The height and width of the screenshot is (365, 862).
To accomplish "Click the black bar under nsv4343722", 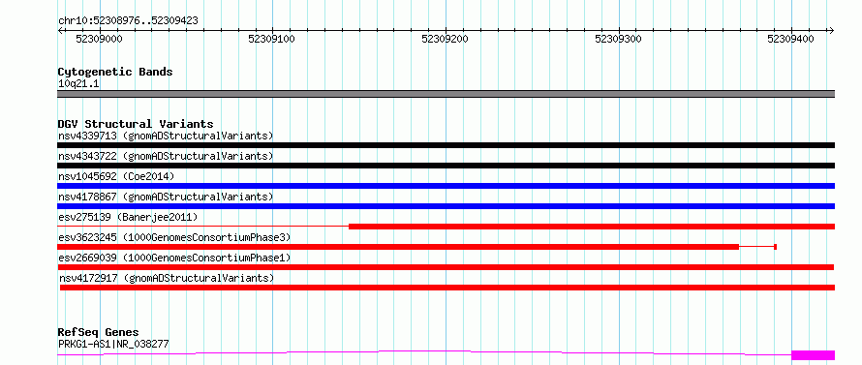I will tap(446, 166).
